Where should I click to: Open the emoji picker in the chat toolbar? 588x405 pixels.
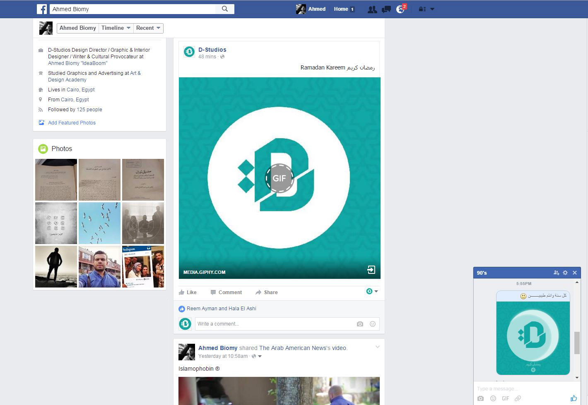(x=493, y=398)
